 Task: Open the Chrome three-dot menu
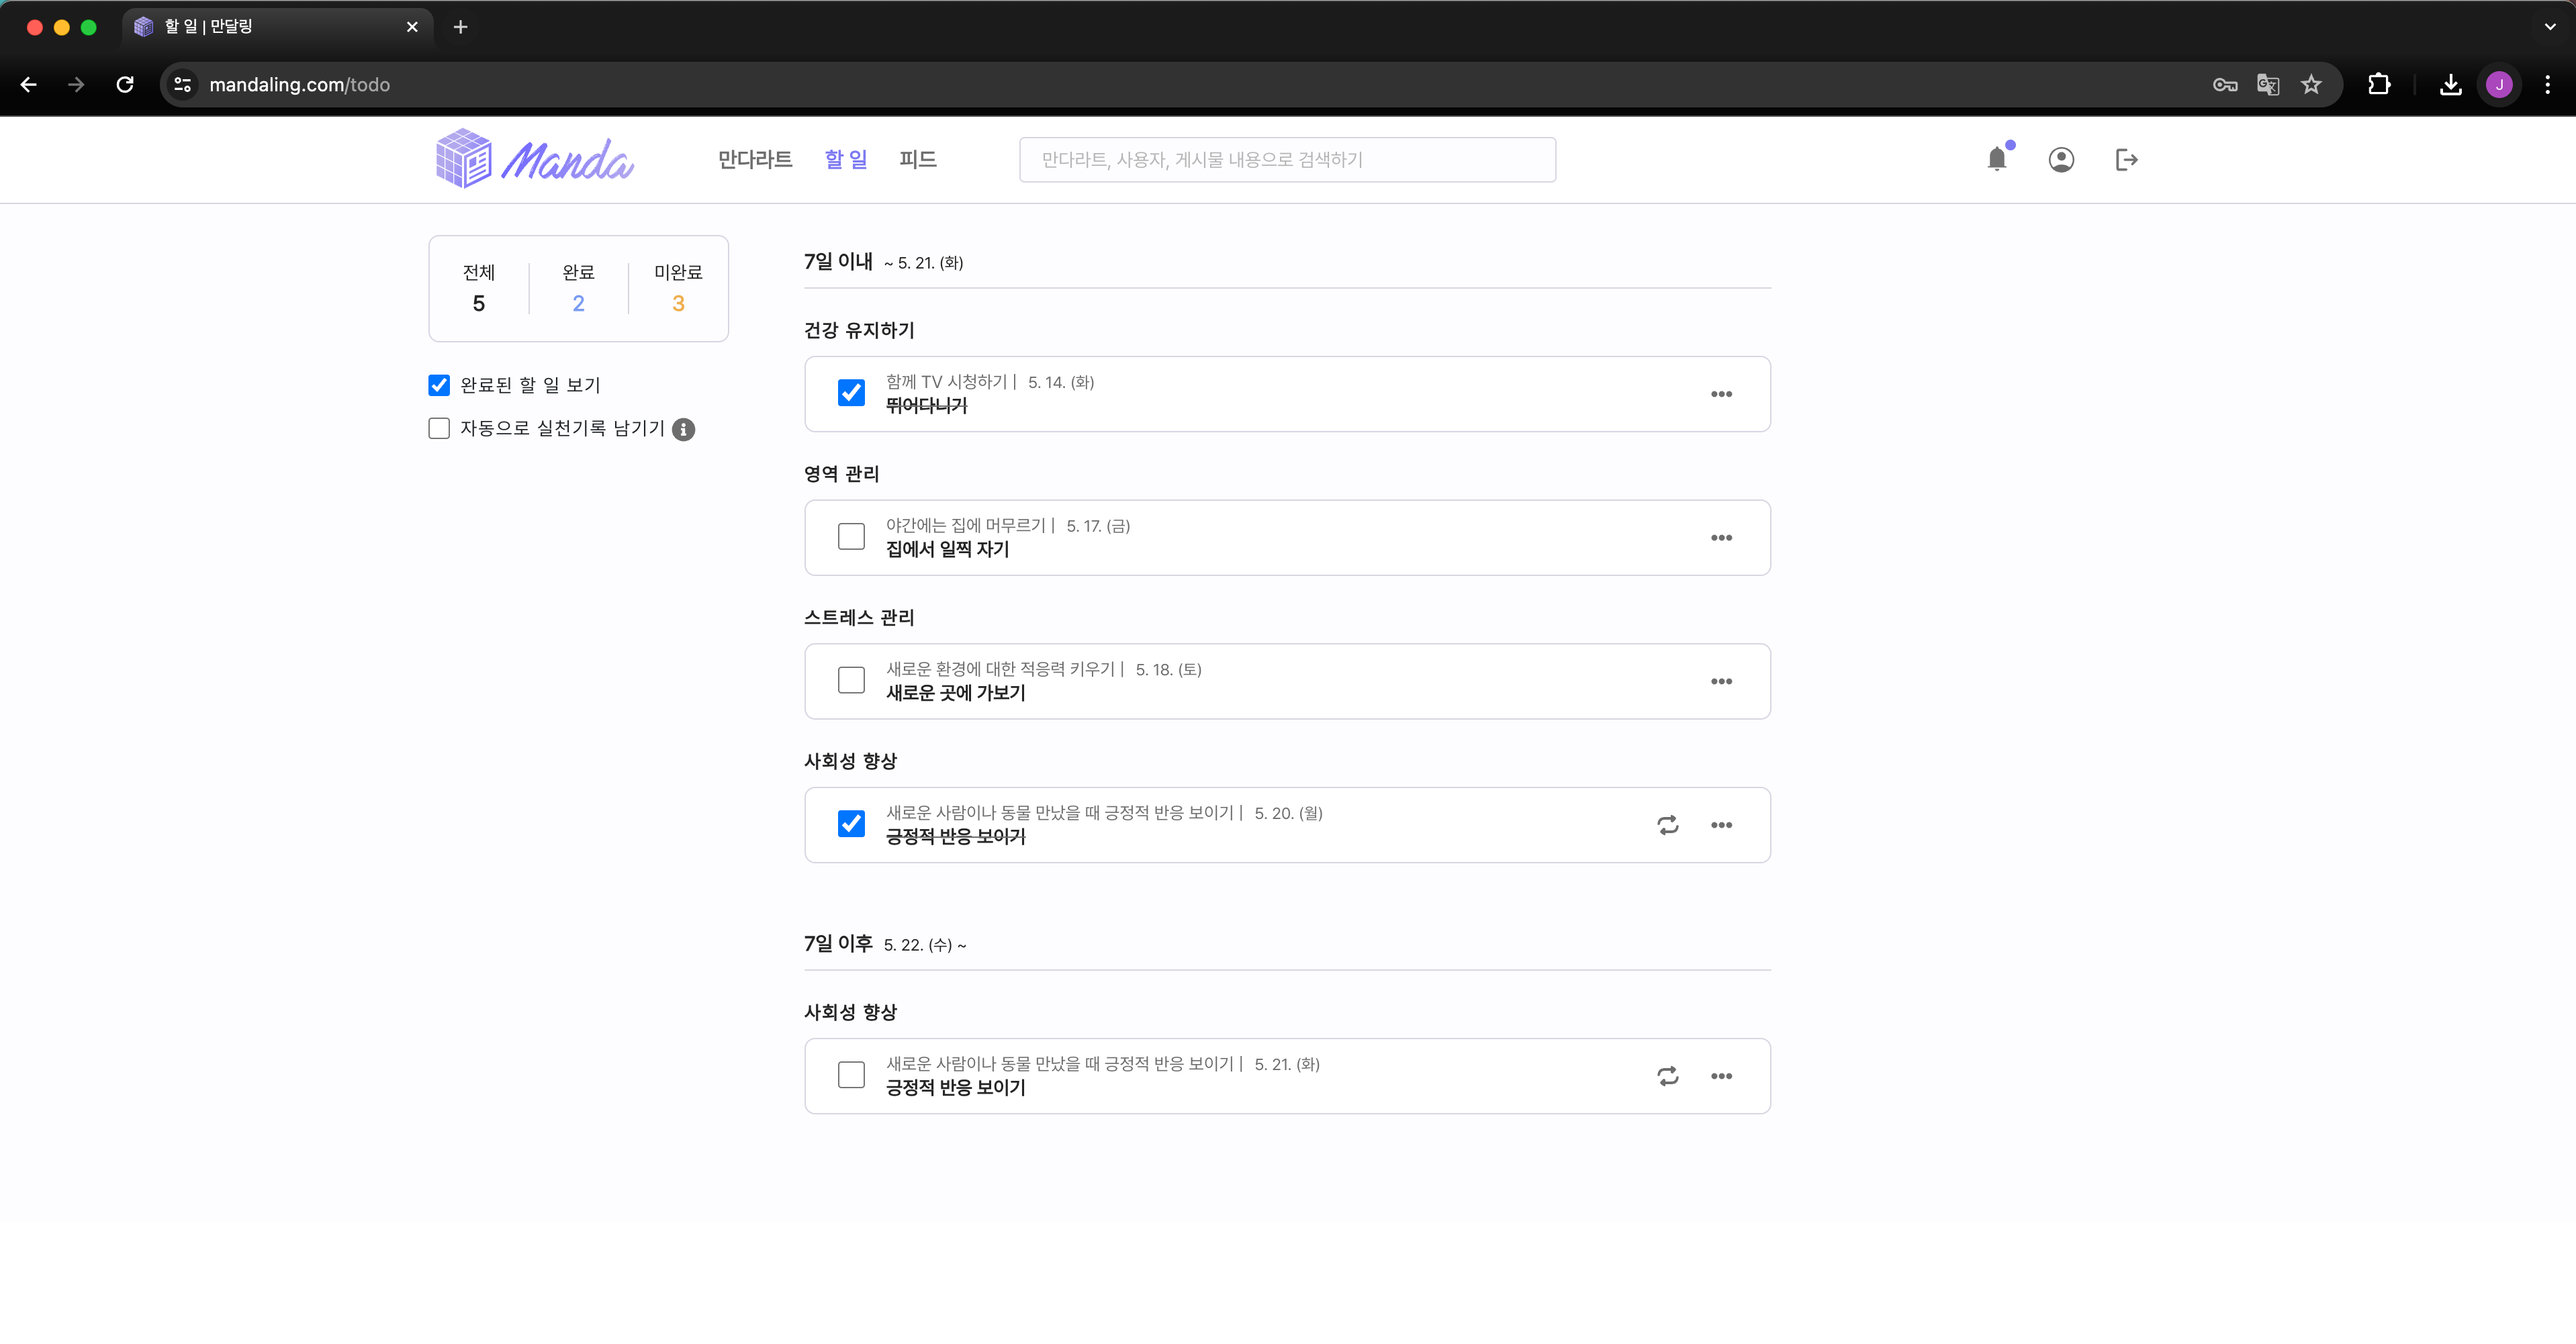(2547, 85)
